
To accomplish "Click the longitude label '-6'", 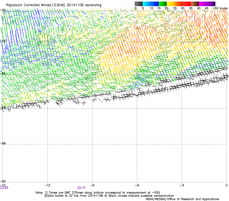I will 137,185.
